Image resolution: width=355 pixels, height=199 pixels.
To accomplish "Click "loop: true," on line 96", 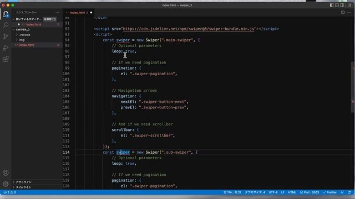I will click(124, 51).
